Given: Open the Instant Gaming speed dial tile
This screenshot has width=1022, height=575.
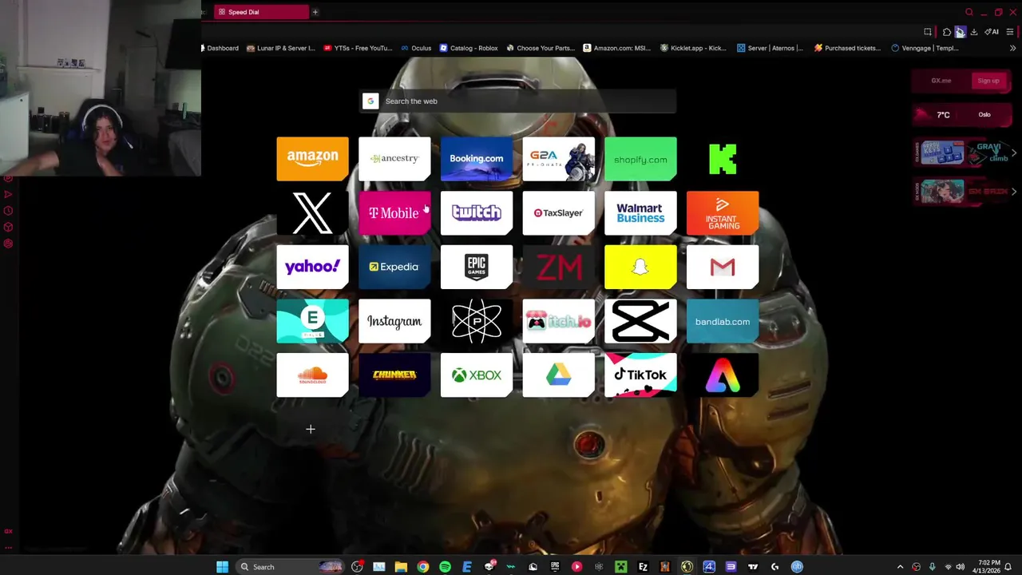Looking at the screenshot, I should coord(723,212).
